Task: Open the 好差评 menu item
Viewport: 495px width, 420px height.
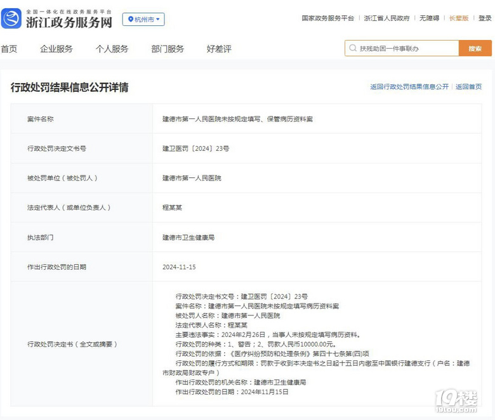Action: (x=219, y=49)
